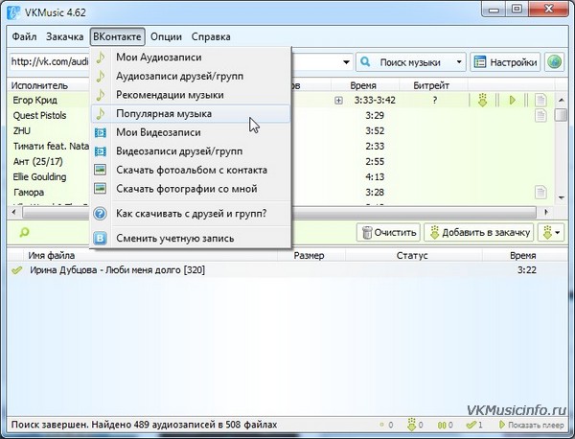The image size is (575, 439).
Task: Click the scroll down arrow of results list
Action: tap(561, 197)
